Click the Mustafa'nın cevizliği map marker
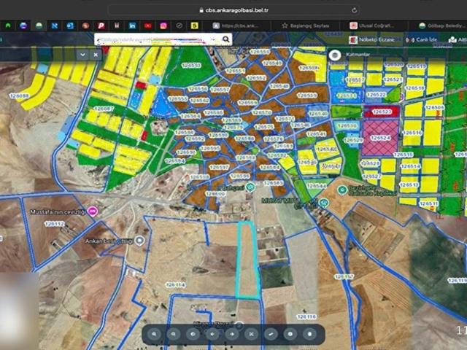 click(x=93, y=210)
